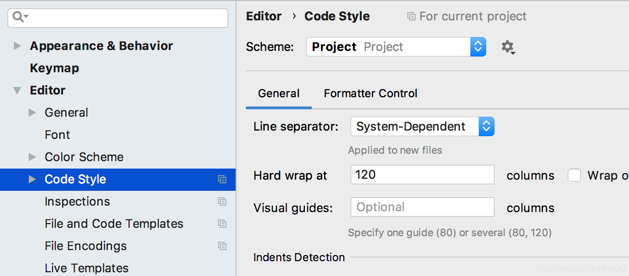
Task: Click the 'For current project' copy icon
Action: click(411, 16)
